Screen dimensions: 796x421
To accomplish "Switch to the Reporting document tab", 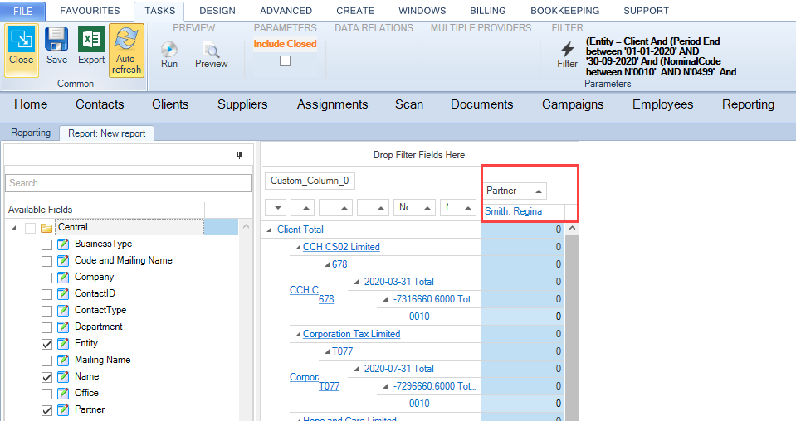I will click(x=31, y=133).
